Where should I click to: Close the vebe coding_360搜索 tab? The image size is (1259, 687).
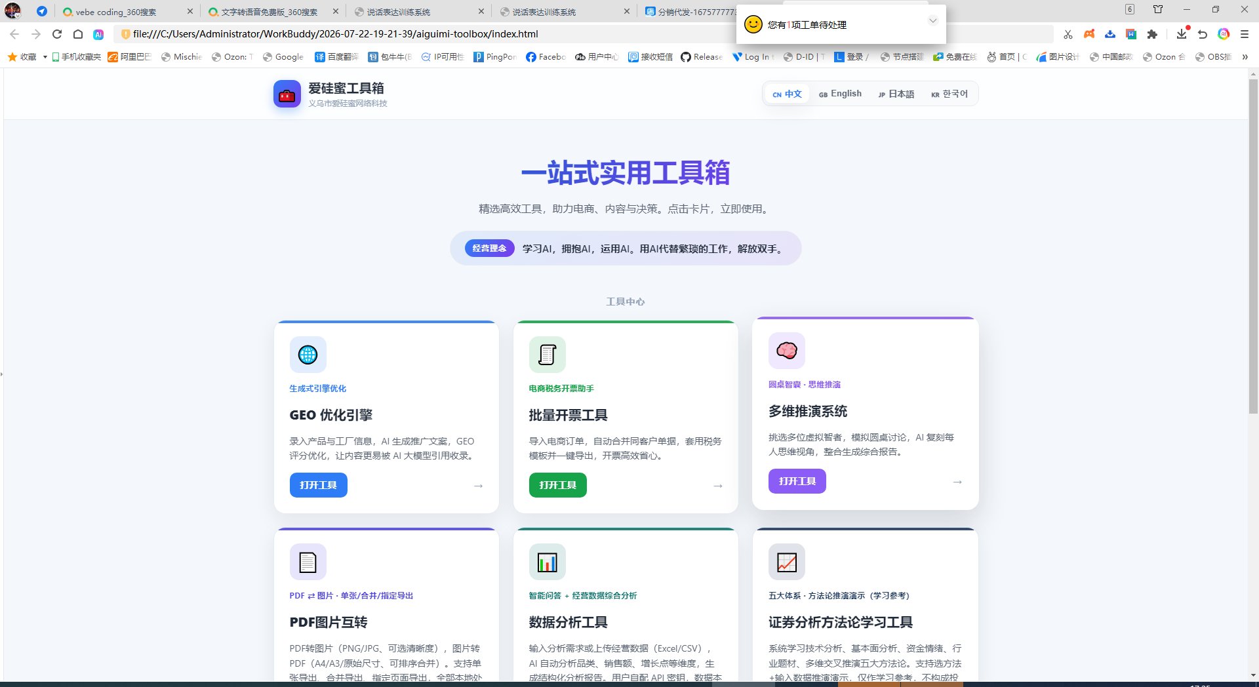pyautogui.click(x=190, y=12)
